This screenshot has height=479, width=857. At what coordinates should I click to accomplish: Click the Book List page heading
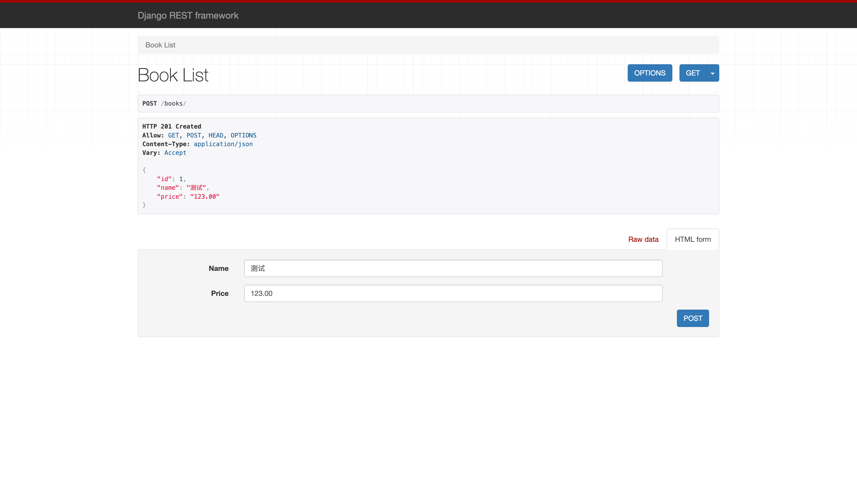coord(173,75)
